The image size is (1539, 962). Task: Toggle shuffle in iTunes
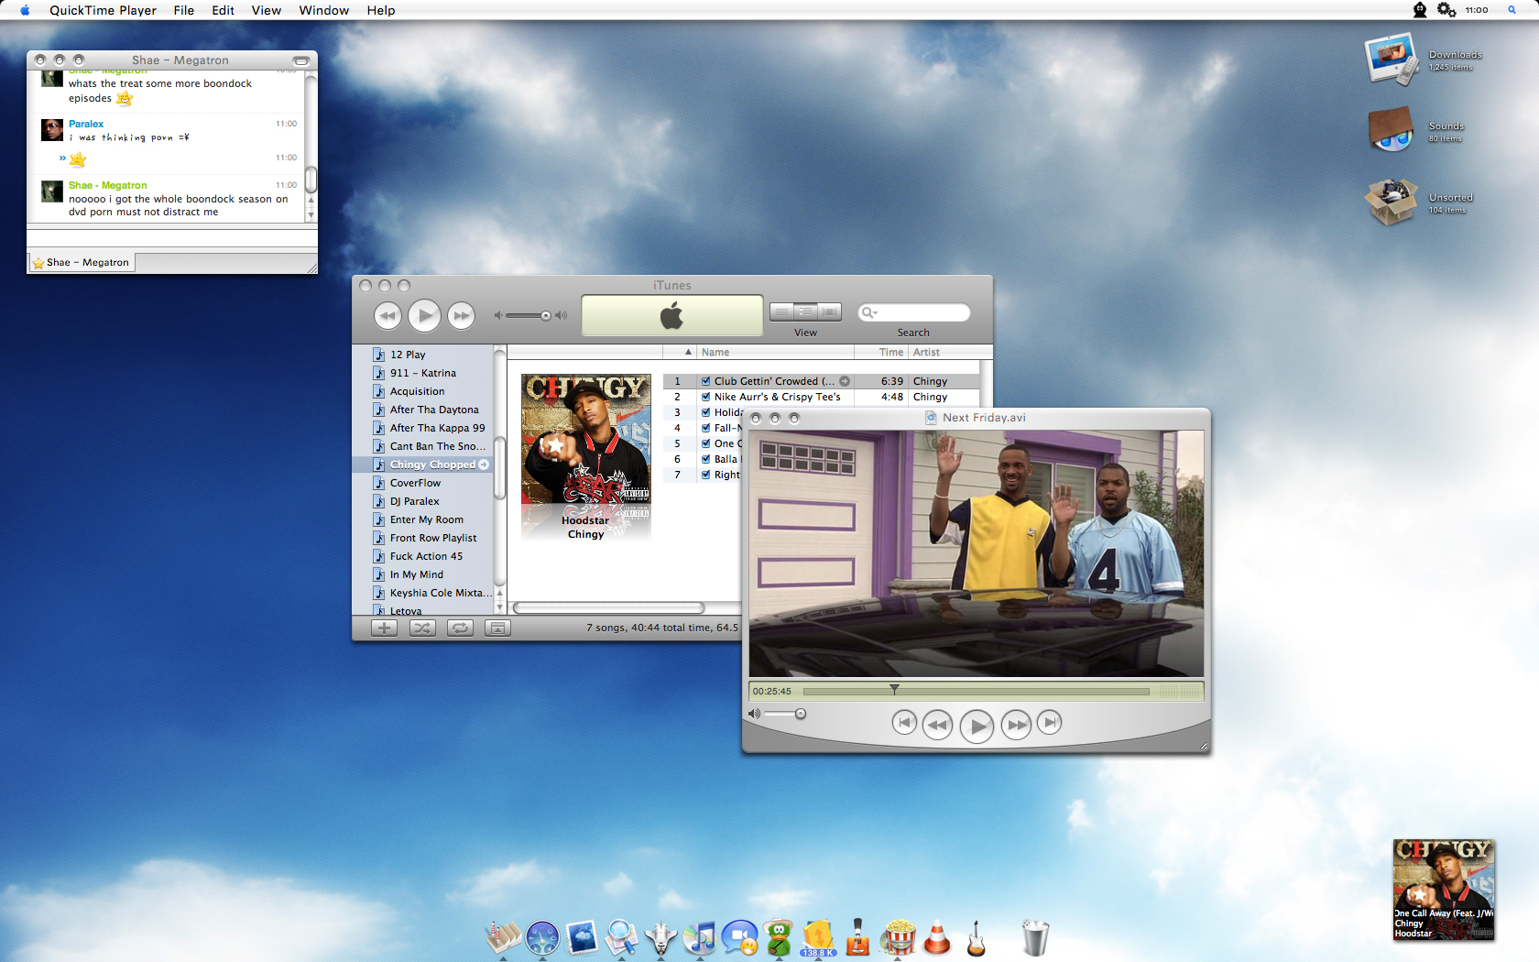tap(422, 628)
